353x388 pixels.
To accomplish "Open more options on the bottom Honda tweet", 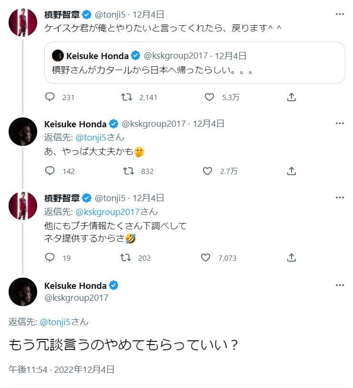I will click(x=340, y=285).
